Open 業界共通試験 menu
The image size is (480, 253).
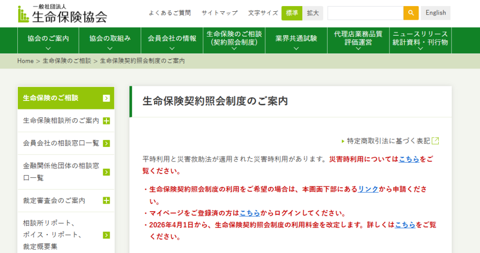click(296, 40)
